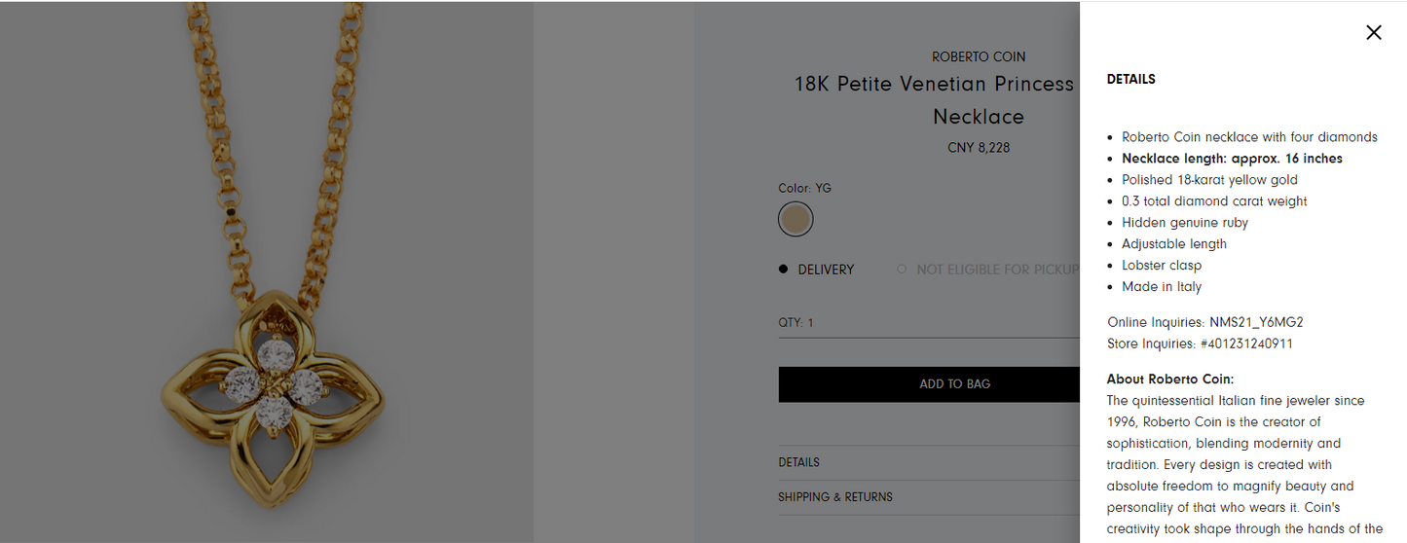Select the YG gold color swatch
Image resolution: width=1407 pixels, height=543 pixels.
click(x=796, y=219)
